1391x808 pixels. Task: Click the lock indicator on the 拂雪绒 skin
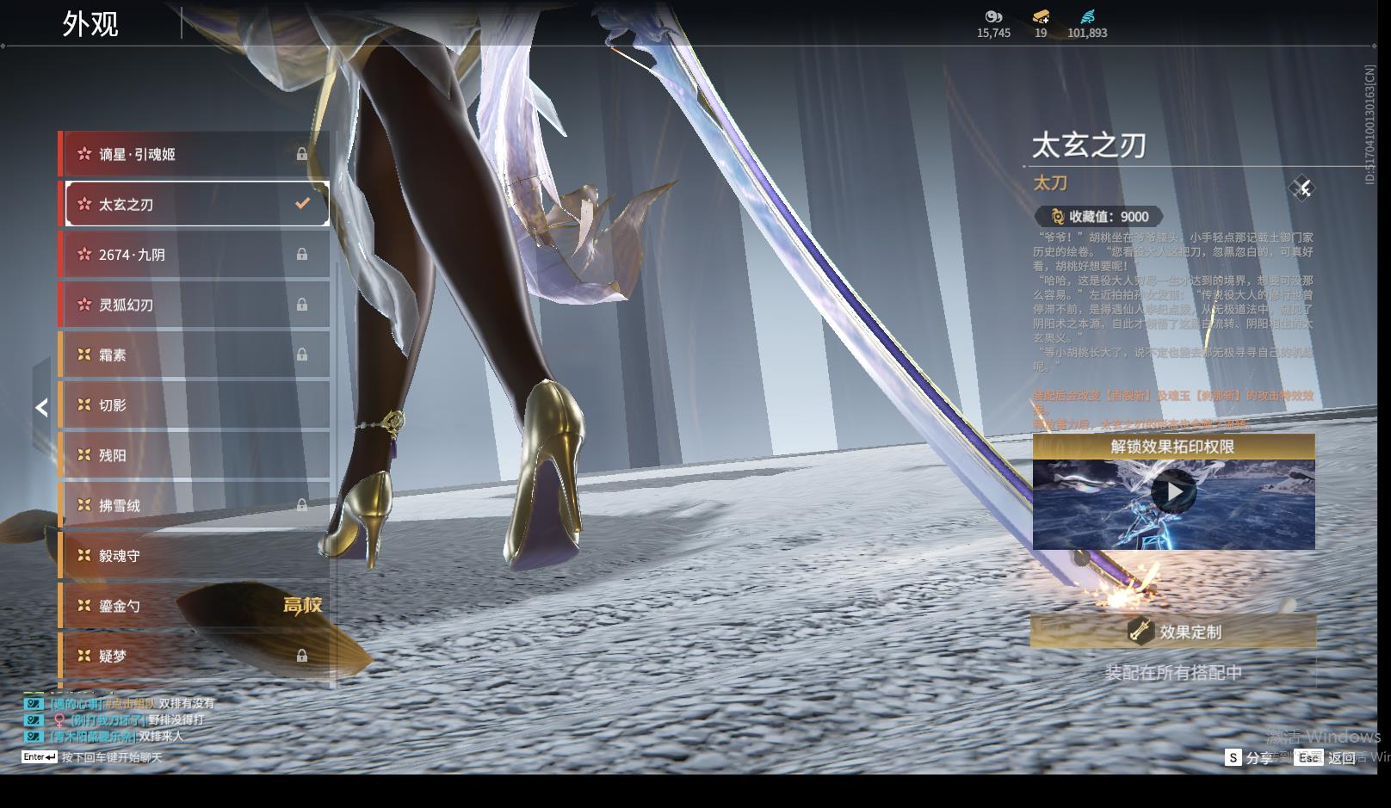pyautogui.click(x=302, y=505)
